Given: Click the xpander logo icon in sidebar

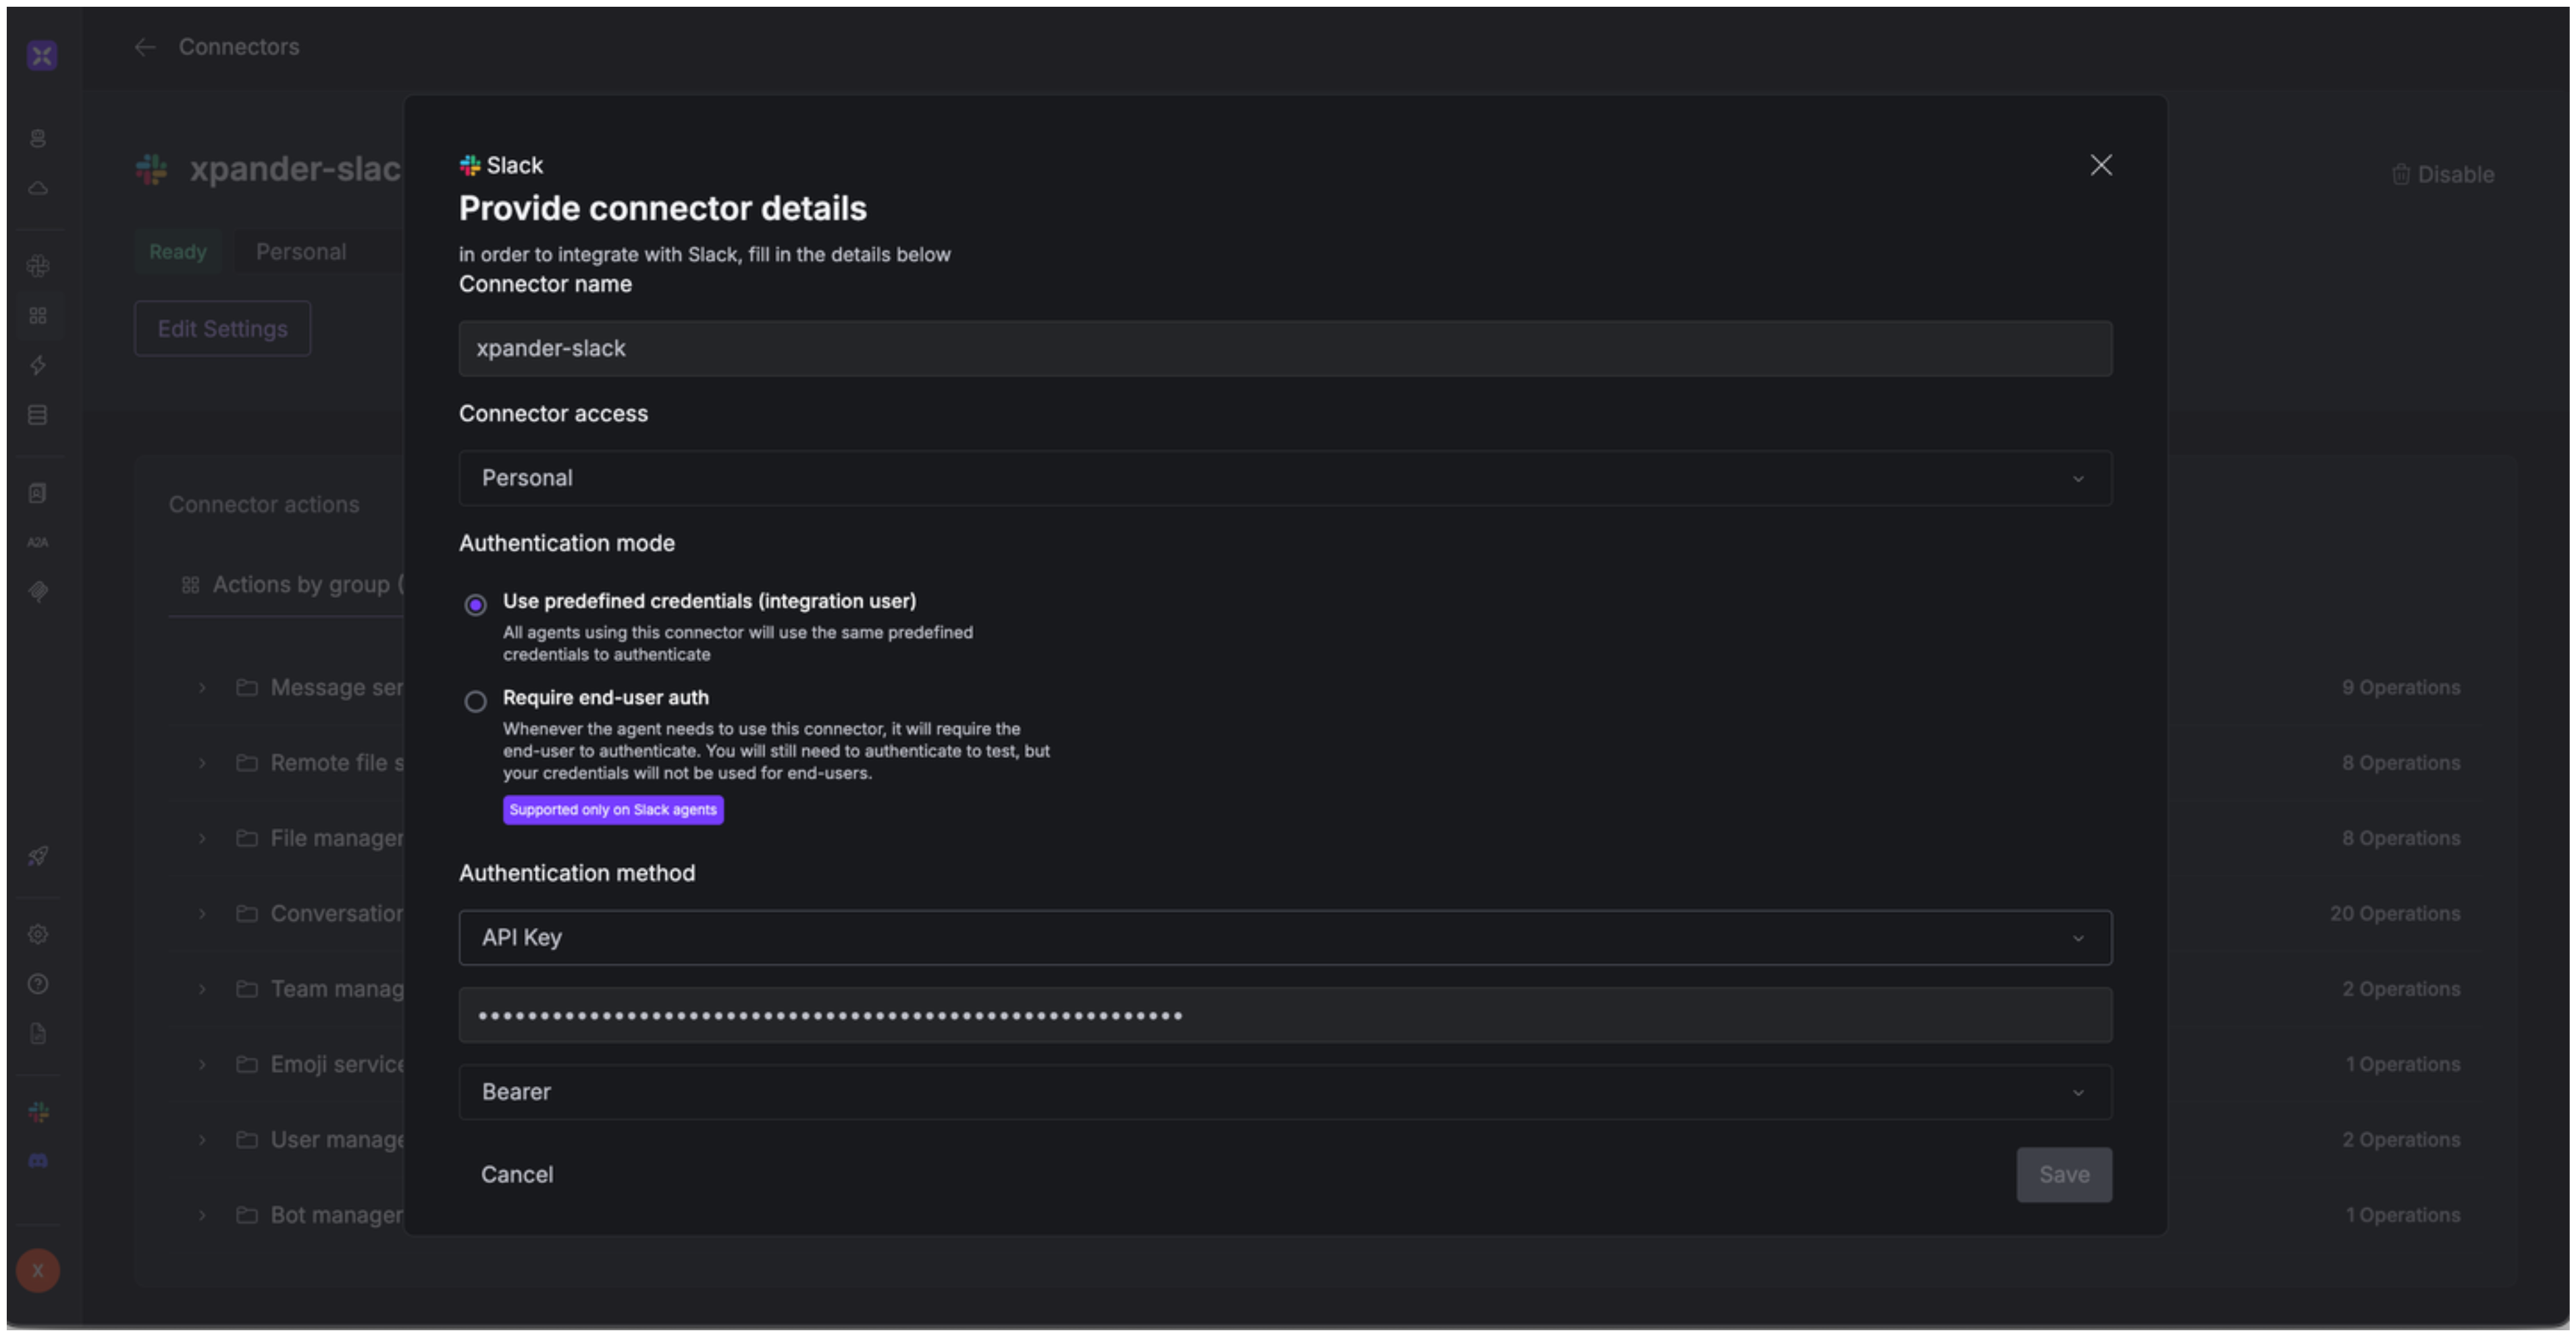Looking at the screenshot, I should pos(41,54).
